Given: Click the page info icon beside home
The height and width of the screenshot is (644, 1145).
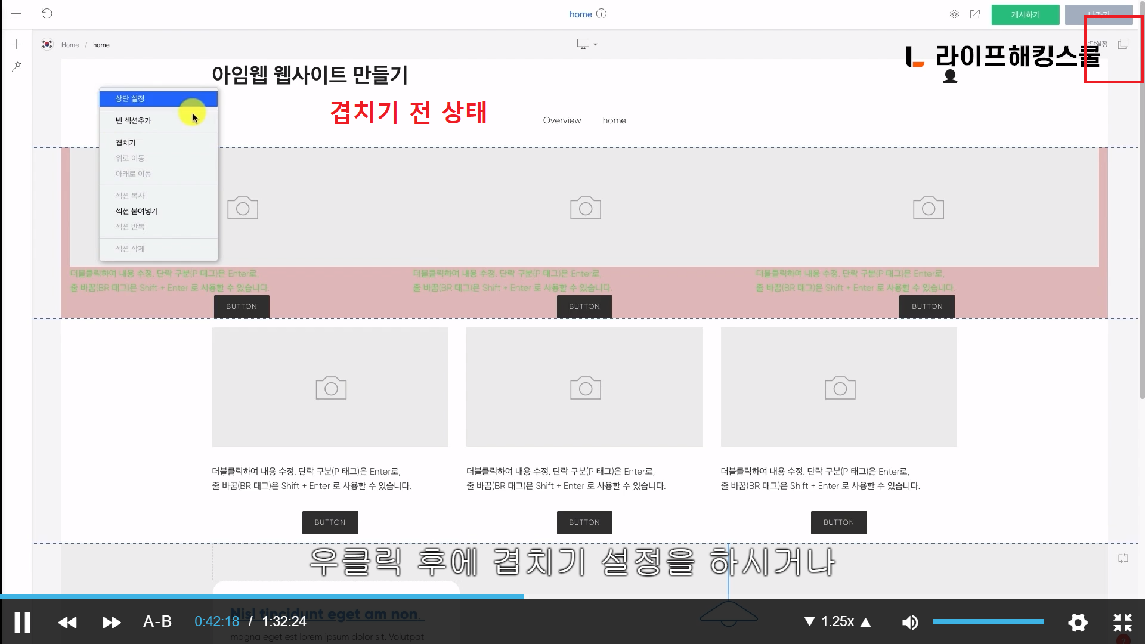Looking at the screenshot, I should (601, 14).
